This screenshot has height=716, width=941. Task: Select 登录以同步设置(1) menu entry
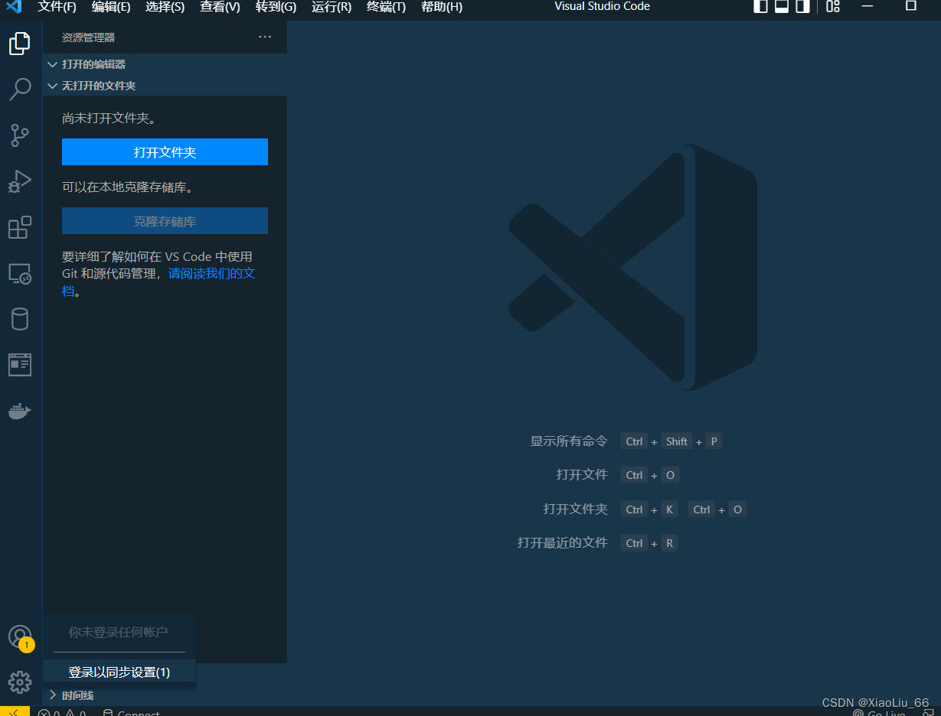(x=119, y=672)
